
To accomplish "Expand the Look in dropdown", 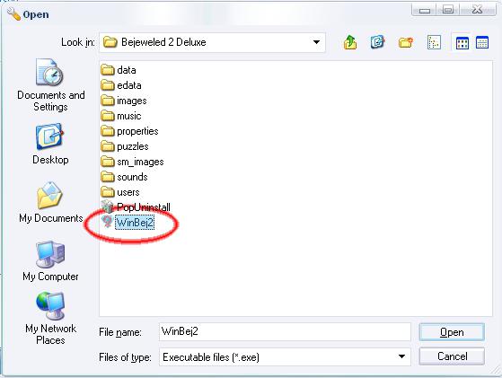I will [316, 42].
